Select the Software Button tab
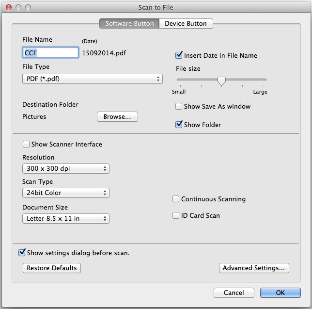The height and width of the screenshot is (309, 312). 129,23
